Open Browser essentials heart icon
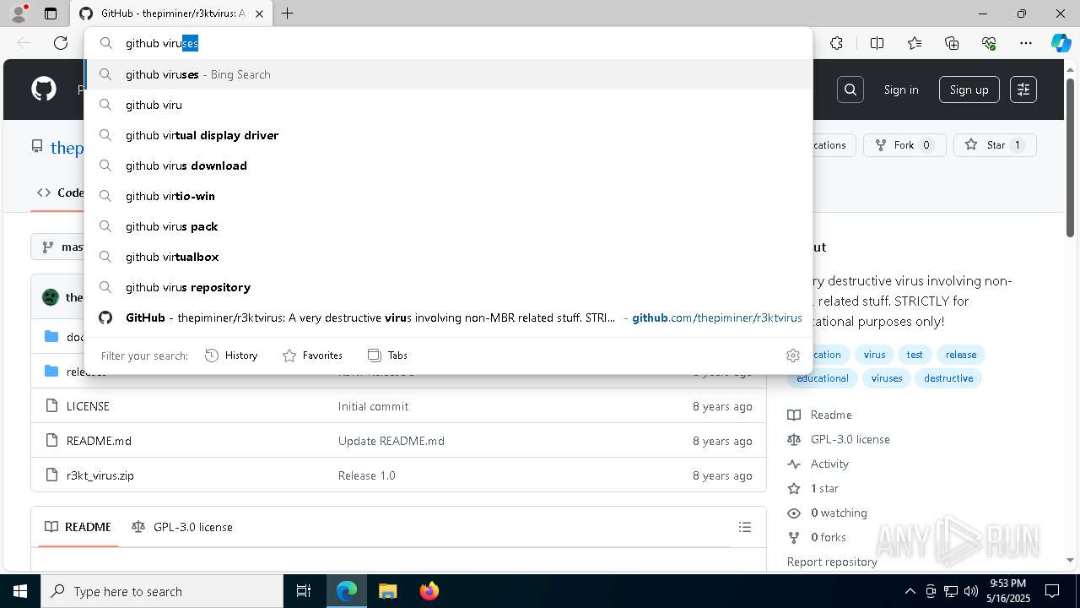1080x608 pixels. [989, 43]
